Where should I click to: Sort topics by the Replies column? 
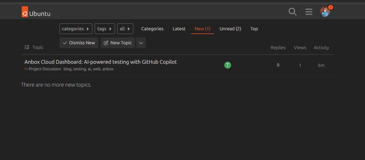coord(278,48)
